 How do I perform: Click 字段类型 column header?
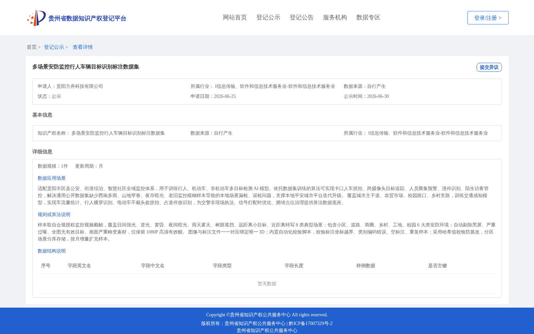coord(222,266)
